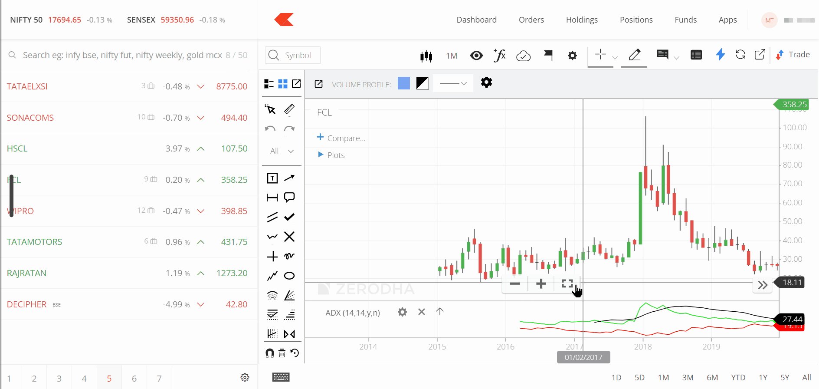Open Holdings page

click(582, 20)
